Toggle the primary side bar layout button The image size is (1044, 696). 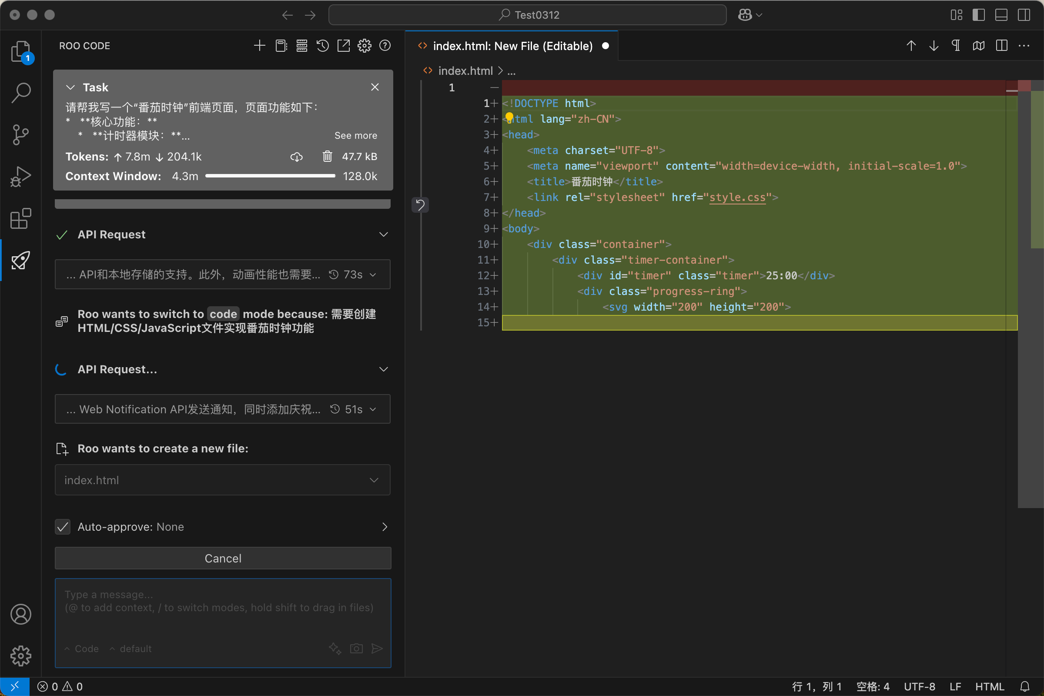pos(978,15)
